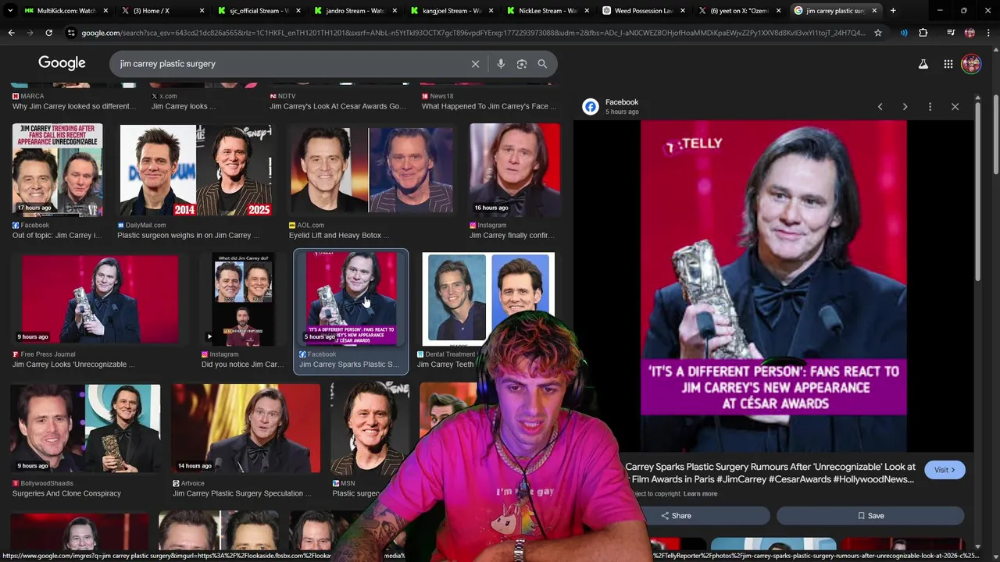This screenshot has height=562, width=1000.
Task: Switch to the sjc_official Stream tab
Action: 259,11
